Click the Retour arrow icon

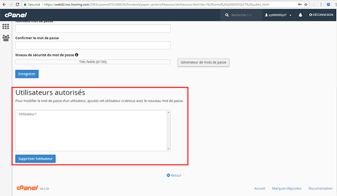tap(168, 176)
